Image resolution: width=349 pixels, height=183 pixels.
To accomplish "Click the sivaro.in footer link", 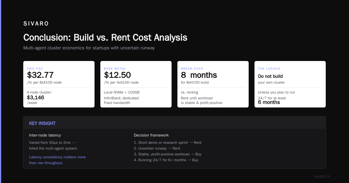I will click(x=322, y=176).
